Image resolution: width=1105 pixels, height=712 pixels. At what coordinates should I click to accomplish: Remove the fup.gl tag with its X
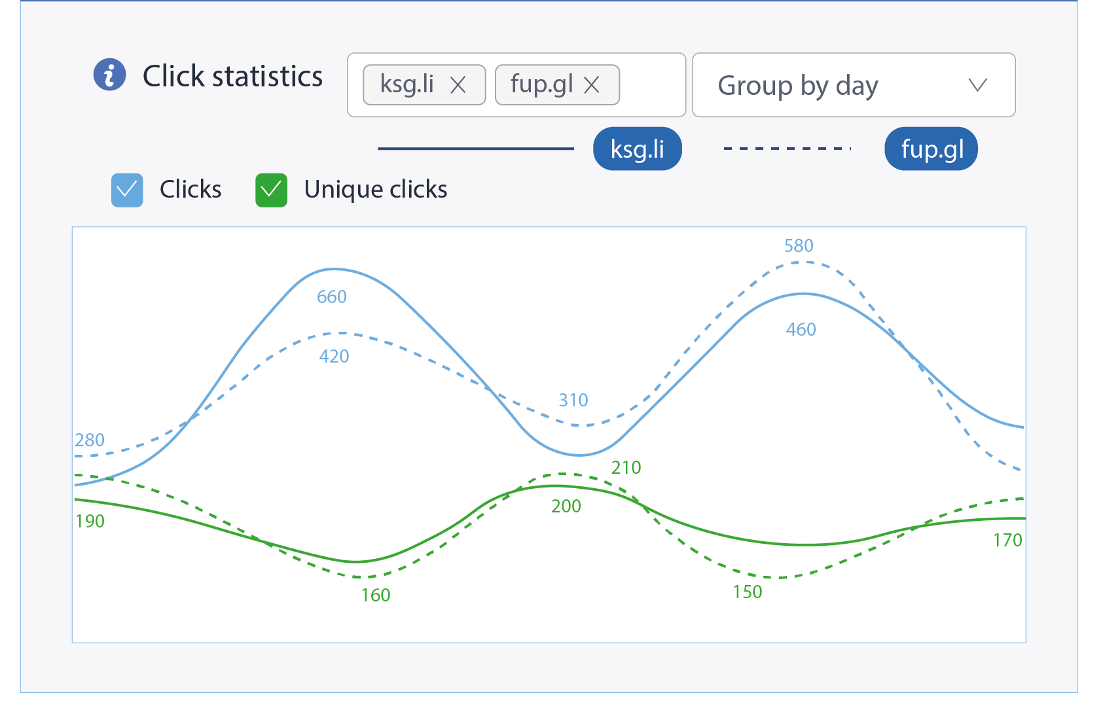[592, 84]
